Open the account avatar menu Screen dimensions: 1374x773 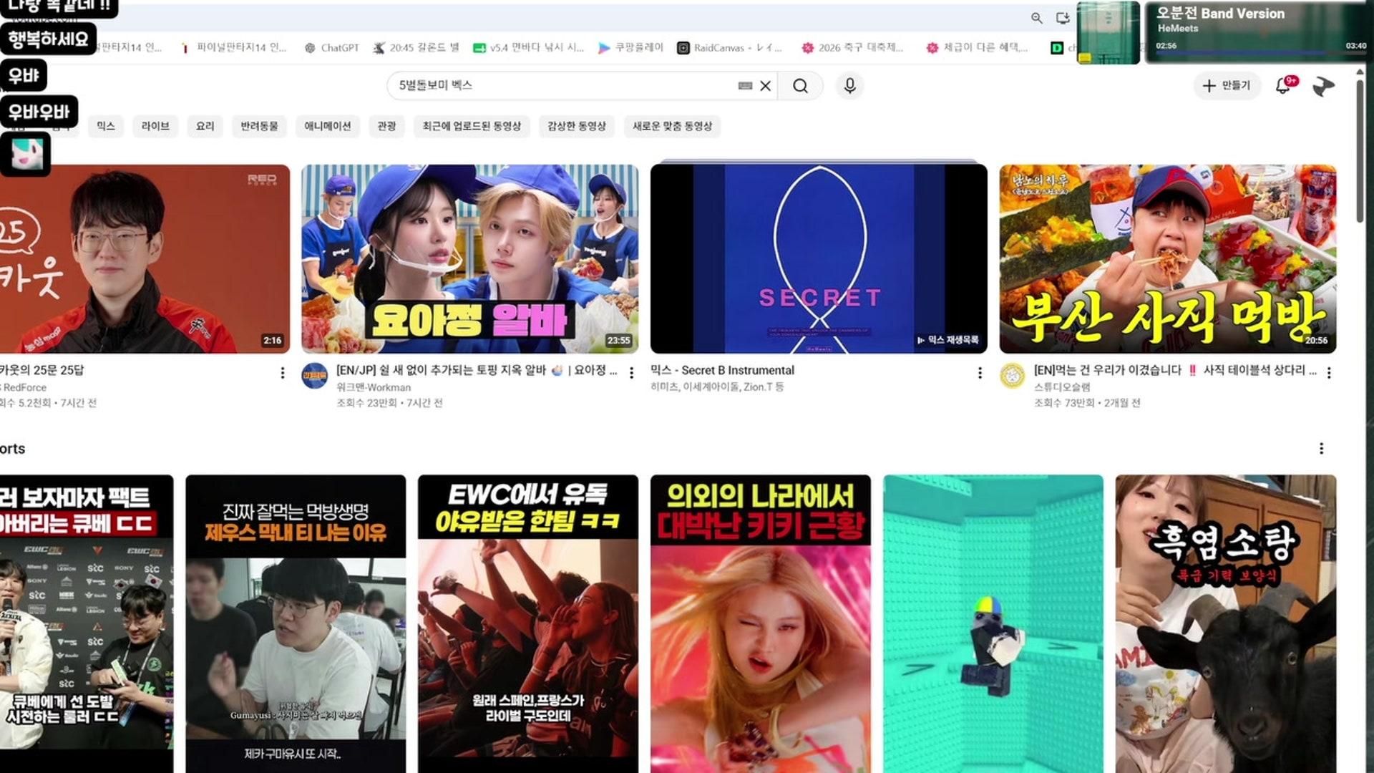[x=1323, y=86]
